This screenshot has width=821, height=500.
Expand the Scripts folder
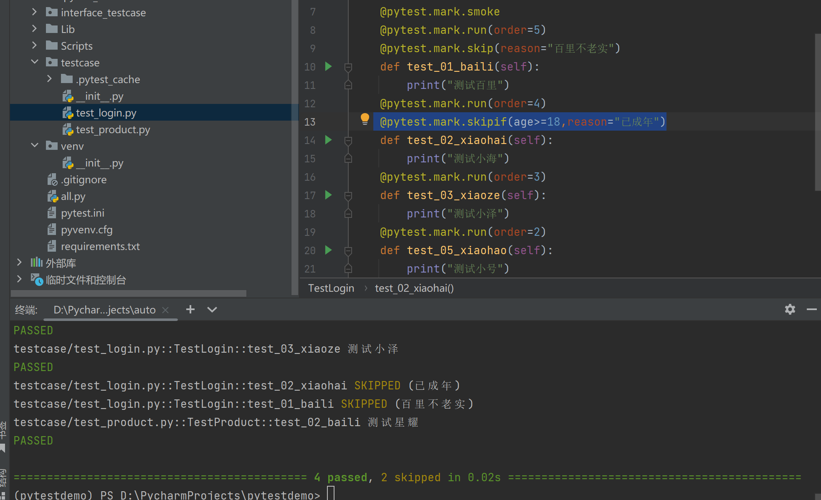pyautogui.click(x=35, y=45)
